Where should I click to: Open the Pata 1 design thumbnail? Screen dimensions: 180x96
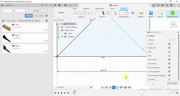pos(7,38)
